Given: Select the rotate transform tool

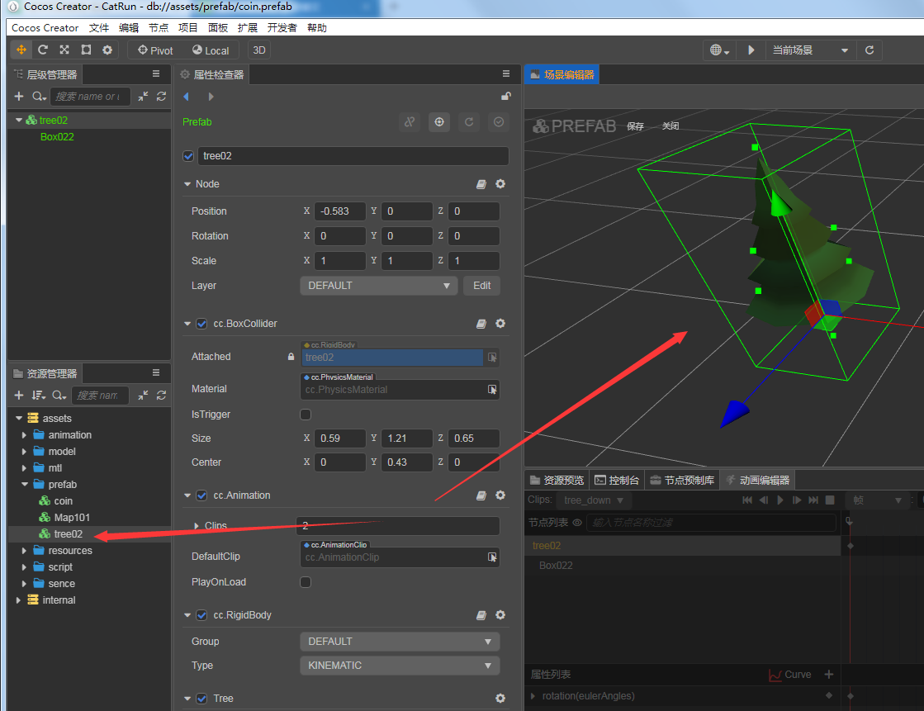Looking at the screenshot, I should click(x=43, y=50).
